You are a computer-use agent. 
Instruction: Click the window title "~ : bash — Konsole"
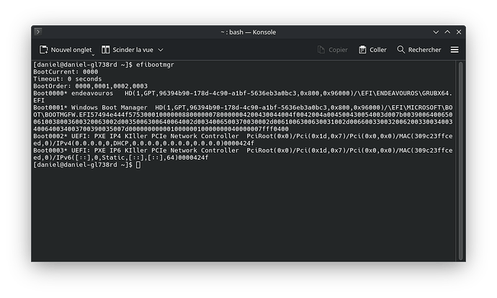[248, 32]
